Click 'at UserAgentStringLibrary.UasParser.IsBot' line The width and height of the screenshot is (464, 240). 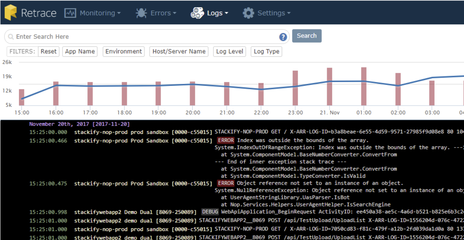pos(285,197)
